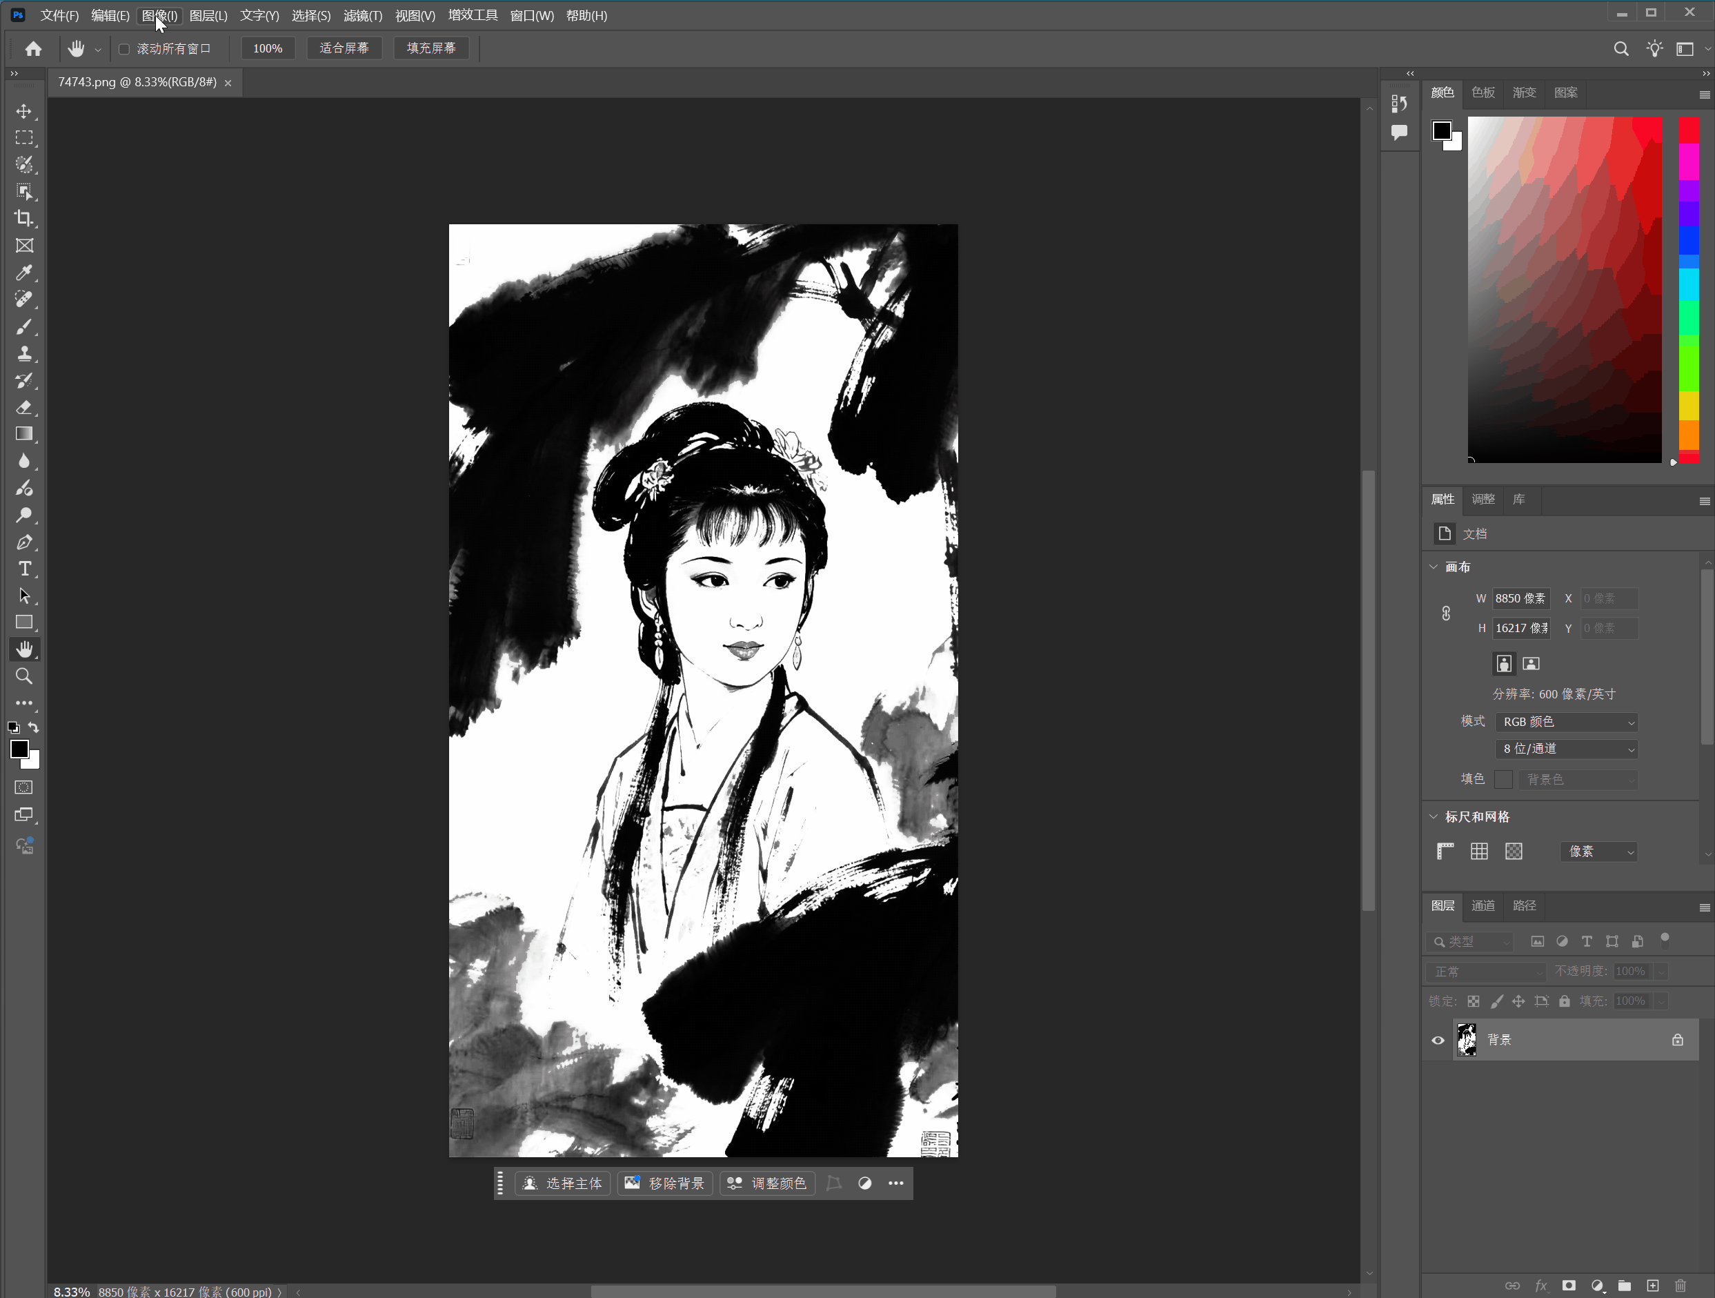Toggle rulers display icon

1445,852
